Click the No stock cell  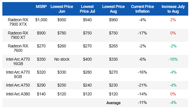click(62, 59)
